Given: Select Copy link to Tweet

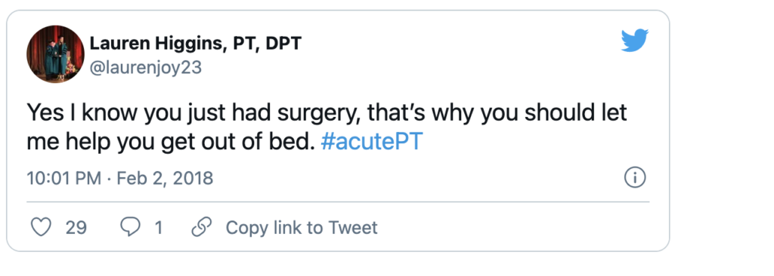Looking at the screenshot, I should click(302, 227).
